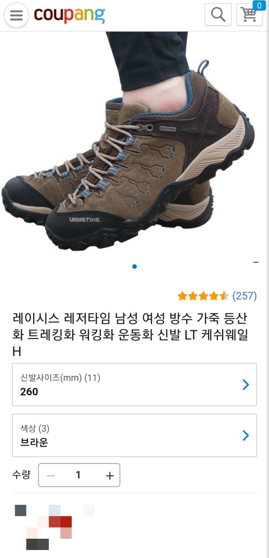
Task: Go to the Coupang home logo
Action: click(70, 15)
